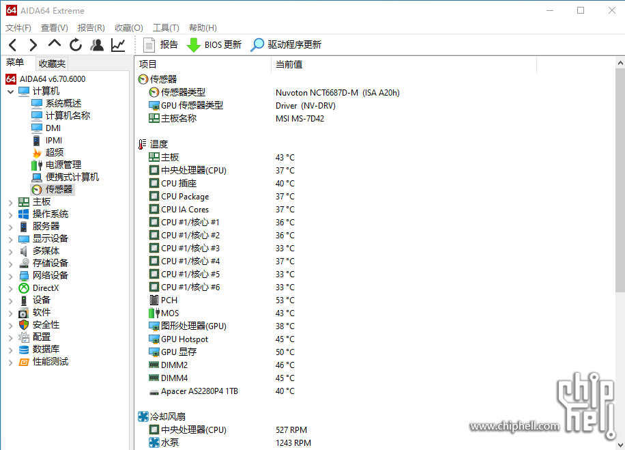Image resolution: width=625 pixels, height=450 pixels.
Task: Select the 传感器类型 row
Action: 274,93
